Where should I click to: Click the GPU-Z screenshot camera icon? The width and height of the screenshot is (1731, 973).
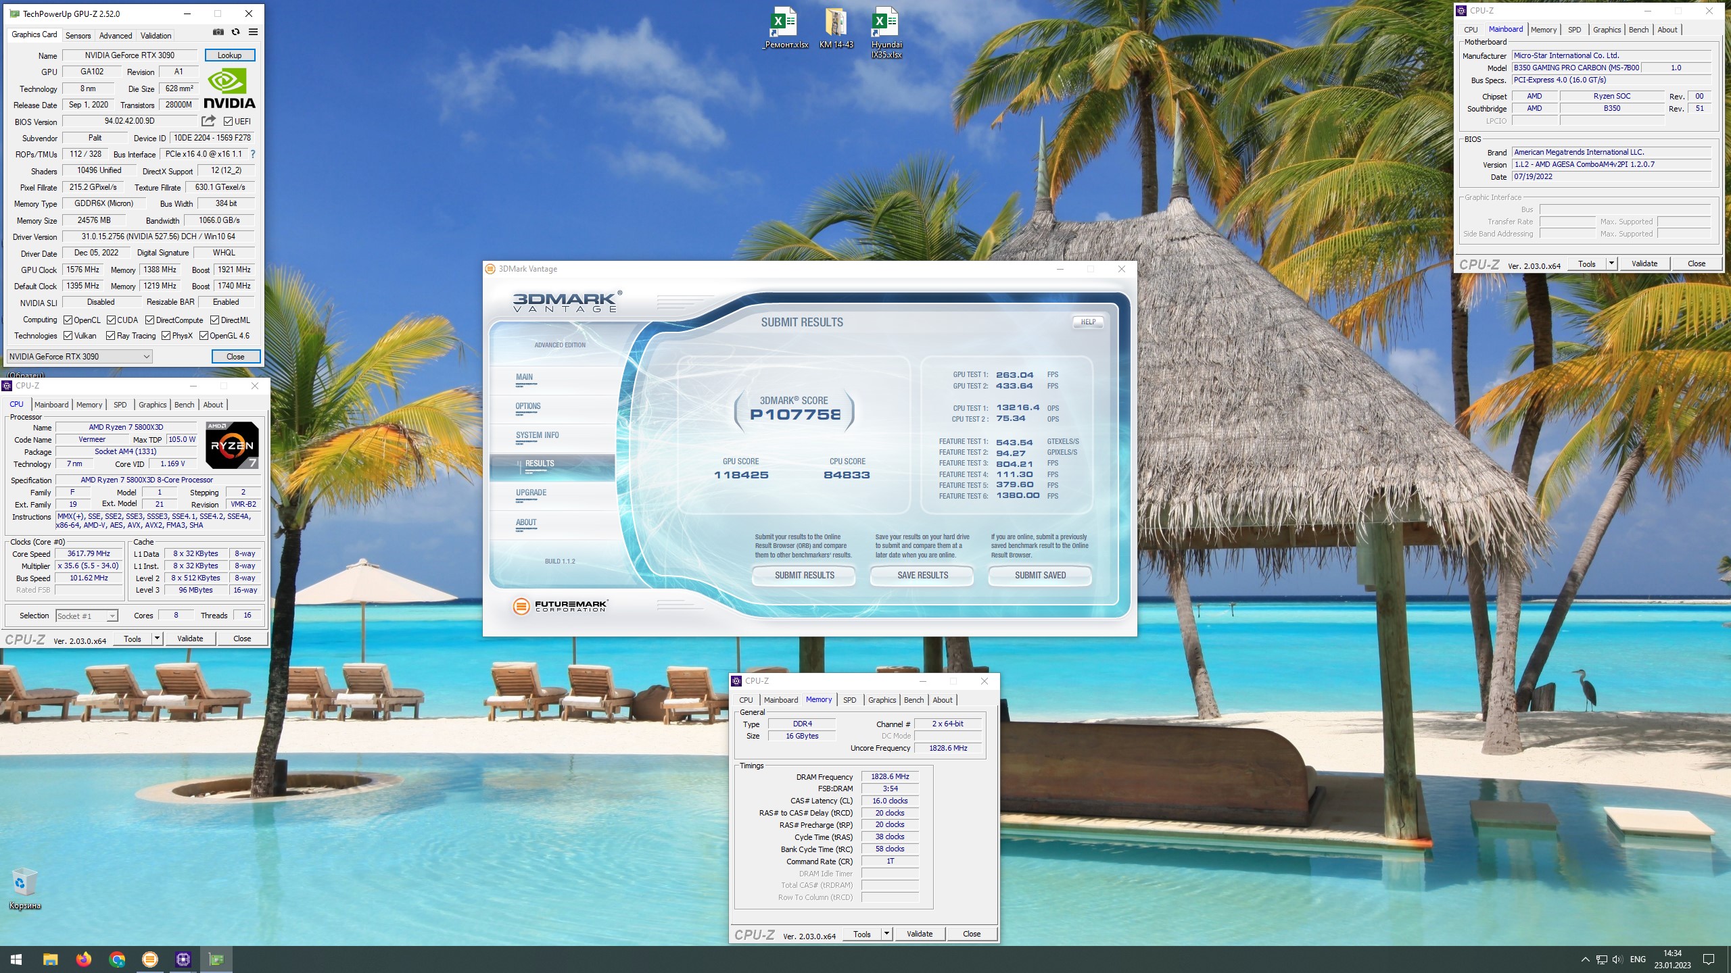(x=218, y=32)
